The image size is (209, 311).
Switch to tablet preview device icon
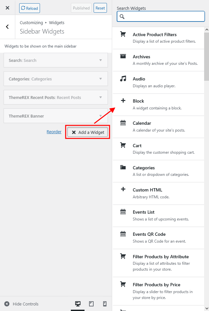[x=91, y=304]
